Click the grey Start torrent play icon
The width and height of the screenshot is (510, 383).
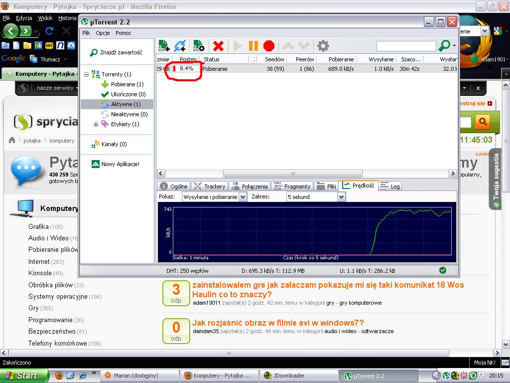[x=238, y=46]
